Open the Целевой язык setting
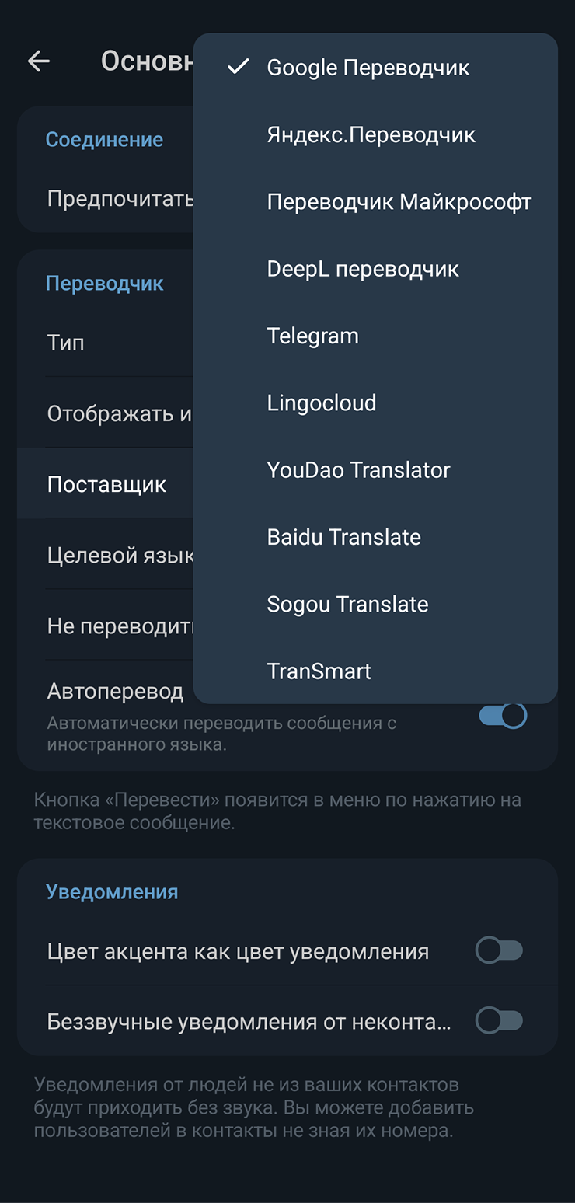 tap(120, 556)
